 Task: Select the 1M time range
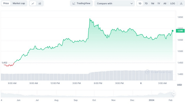click(x=152, y=3)
